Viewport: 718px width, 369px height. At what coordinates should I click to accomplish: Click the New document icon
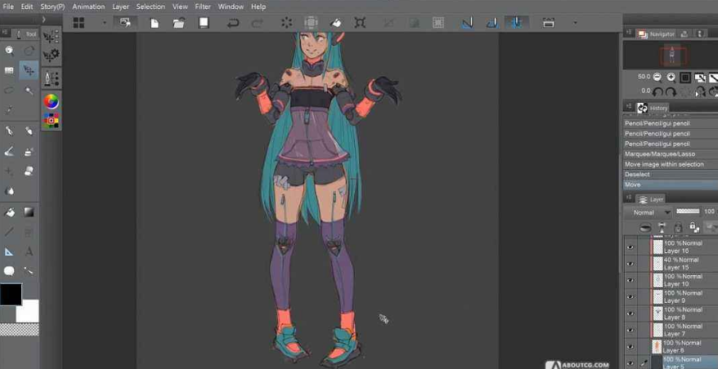154,23
